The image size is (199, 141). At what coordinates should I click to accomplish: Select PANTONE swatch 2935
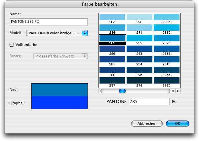pyautogui.click(x=167, y=49)
